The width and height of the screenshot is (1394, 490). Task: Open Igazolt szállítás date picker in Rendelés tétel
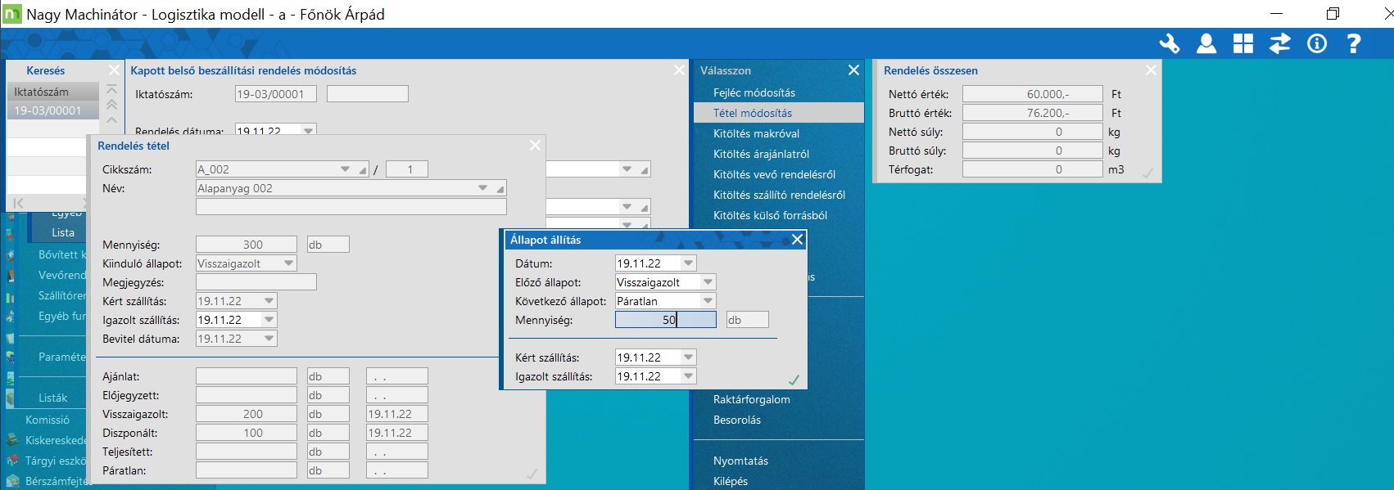tap(269, 320)
